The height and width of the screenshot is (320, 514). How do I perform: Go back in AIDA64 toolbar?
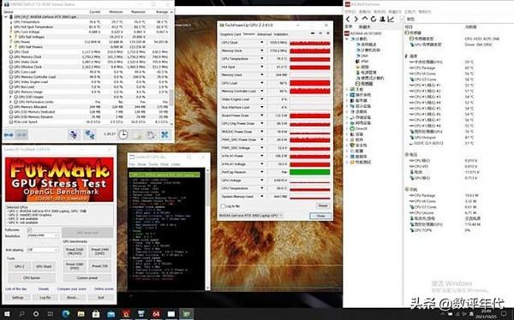tap(348, 20)
